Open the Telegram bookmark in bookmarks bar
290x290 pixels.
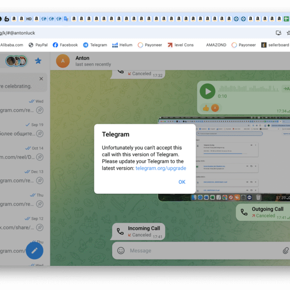tap(95, 45)
